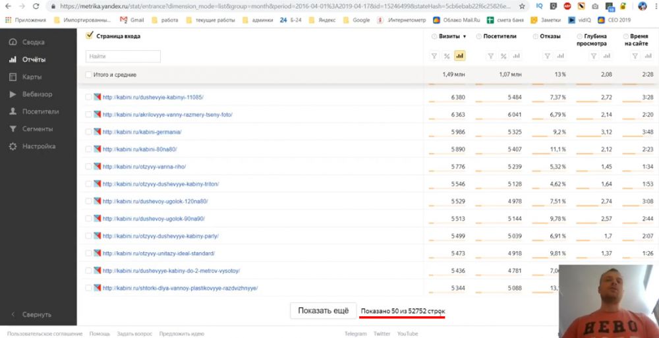
Task: Expand the Настройка section in sidebar
Action: (x=38, y=146)
